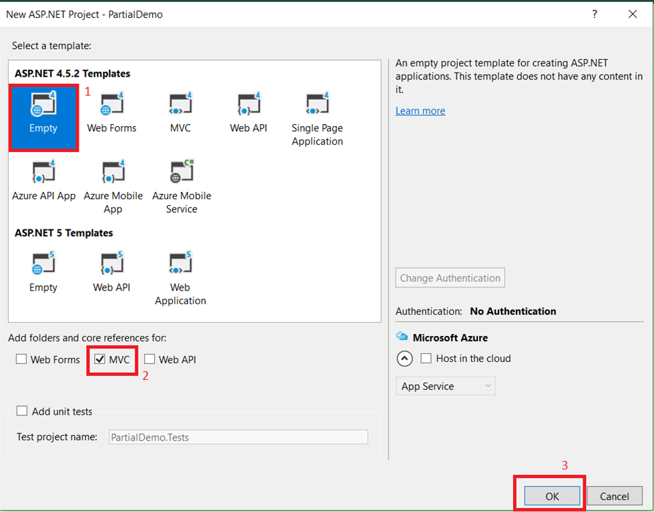Open the Learn more link
This screenshot has height=512, width=654.
pyautogui.click(x=420, y=111)
